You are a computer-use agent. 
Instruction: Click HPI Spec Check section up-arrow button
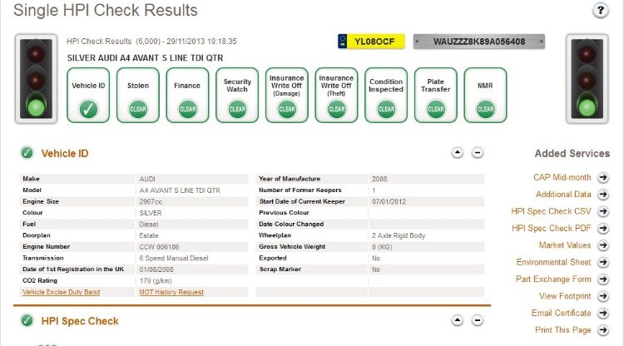pos(458,320)
